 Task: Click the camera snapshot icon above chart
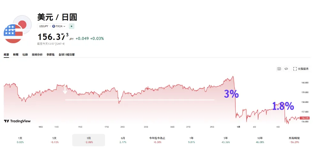279,69
